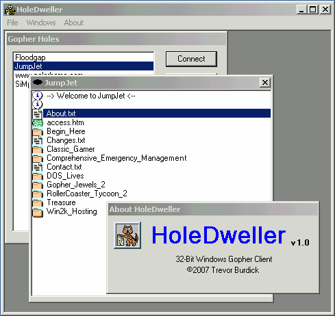Click the document icon beside Changes.txt

(38, 140)
